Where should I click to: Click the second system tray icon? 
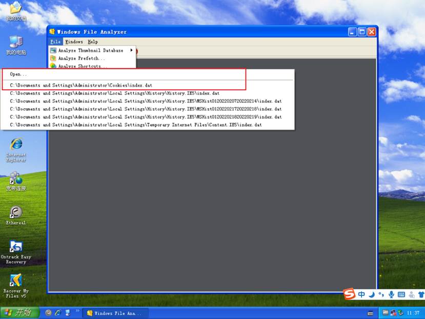pyautogui.click(x=393, y=313)
